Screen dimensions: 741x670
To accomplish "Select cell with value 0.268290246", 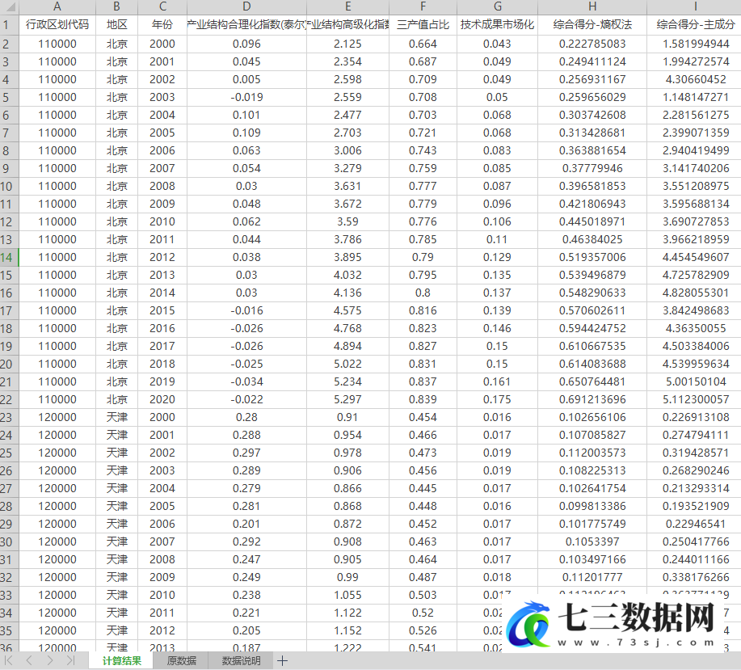I will (695, 471).
